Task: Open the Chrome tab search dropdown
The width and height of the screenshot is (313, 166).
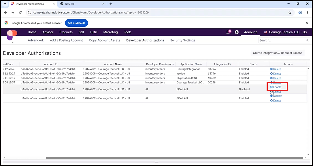Action: pos(4,4)
